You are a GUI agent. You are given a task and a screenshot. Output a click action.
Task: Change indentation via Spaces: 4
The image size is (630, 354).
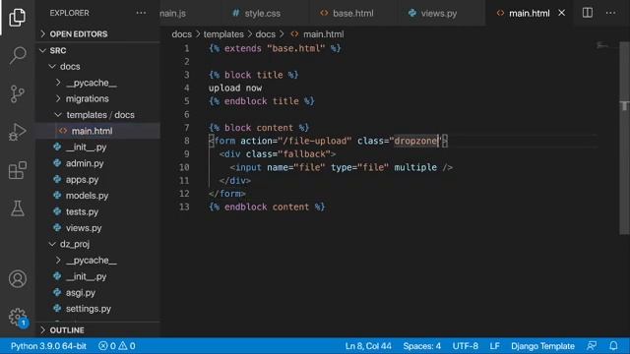coord(422,345)
